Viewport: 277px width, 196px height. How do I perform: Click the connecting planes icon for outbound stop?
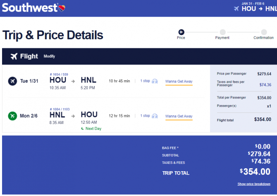click(155, 81)
